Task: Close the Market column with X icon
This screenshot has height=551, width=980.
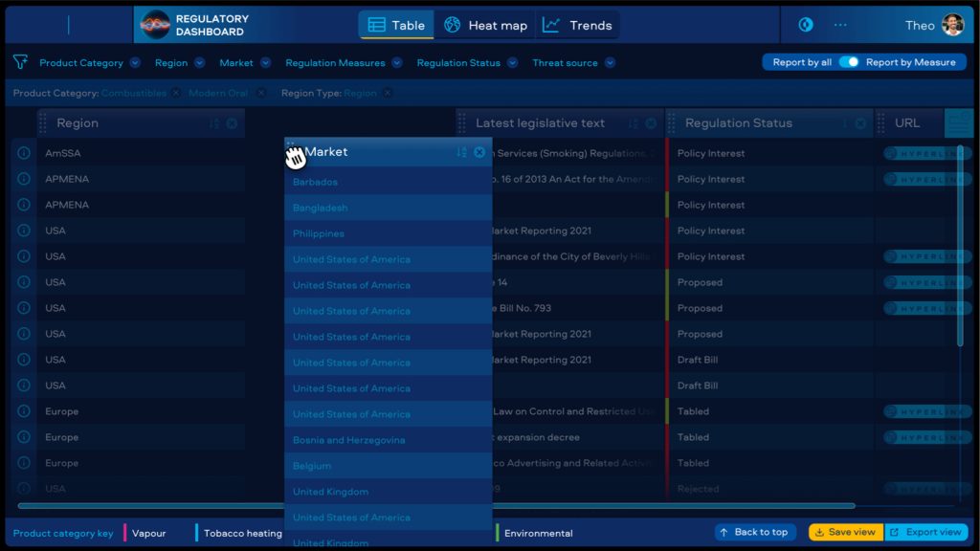Action: [479, 152]
